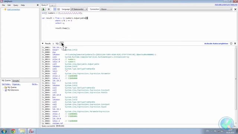
Task: Open the My Extensions file icon
Action: (6, 90)
